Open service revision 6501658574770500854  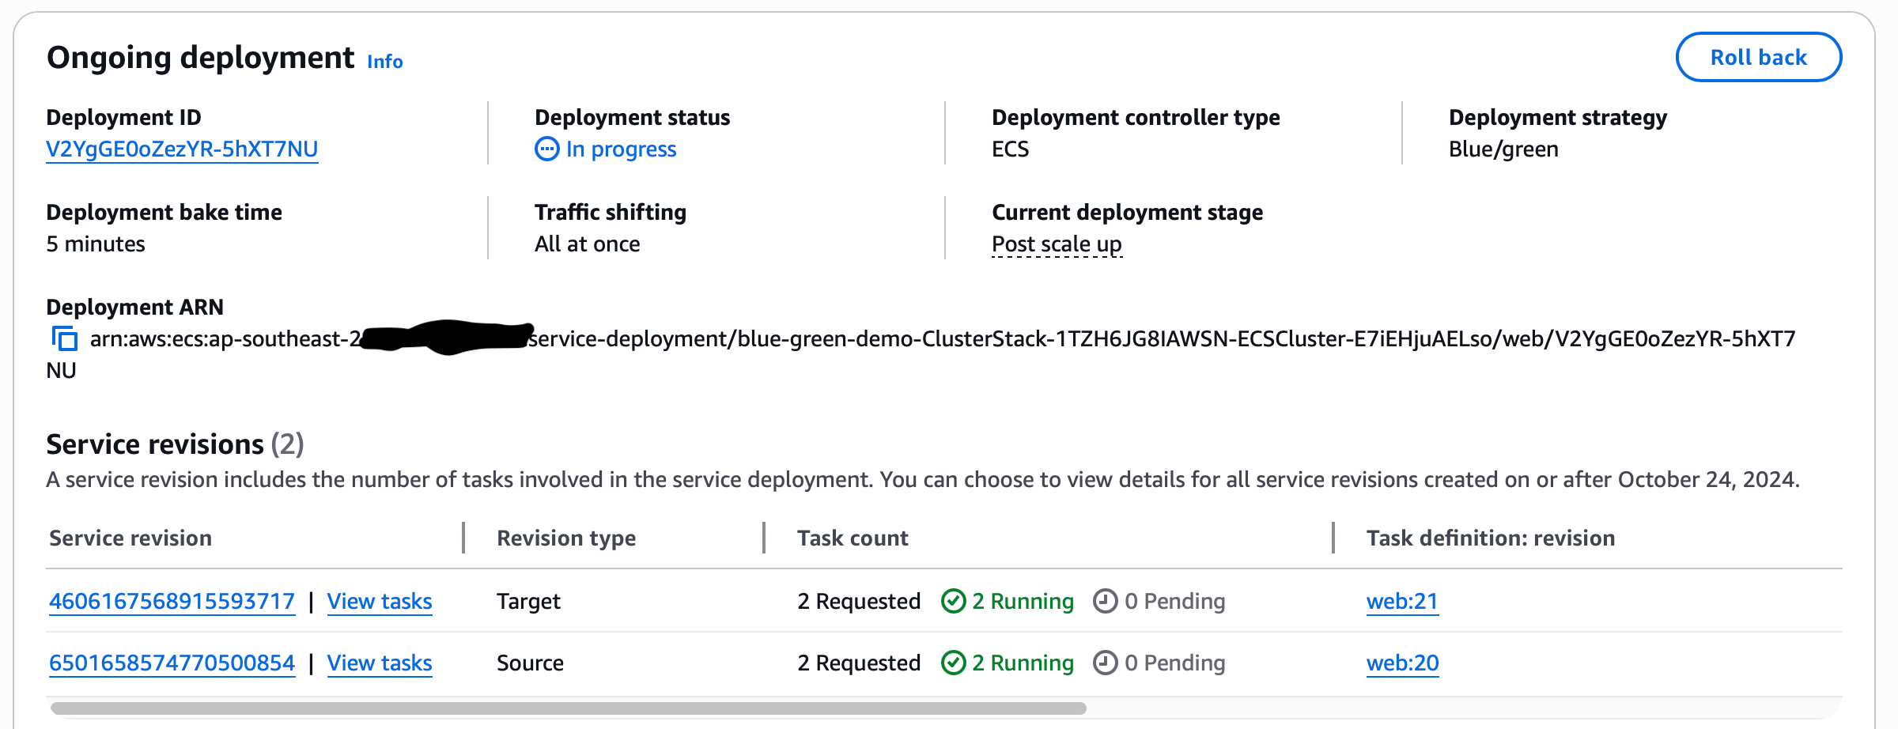(172, 663)
